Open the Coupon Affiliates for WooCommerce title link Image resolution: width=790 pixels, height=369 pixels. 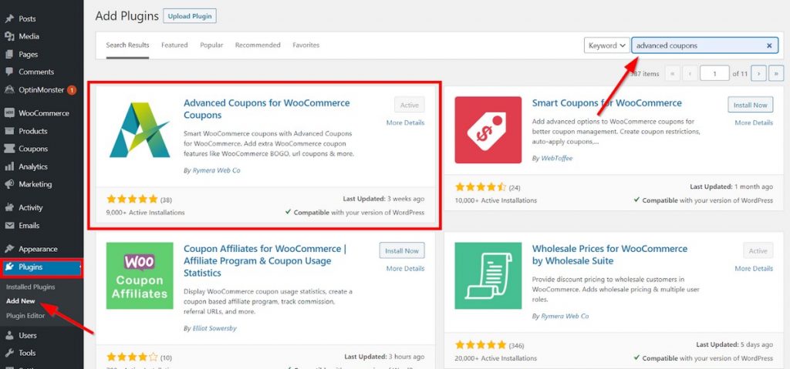click(x=265, y=261)
